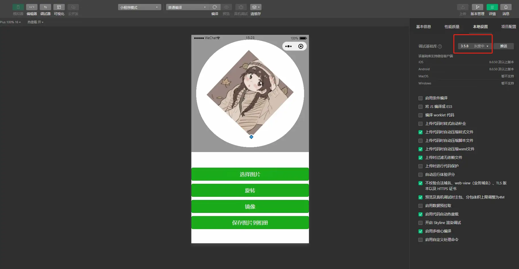
Task: Switch to the 性能质量 tab
Action: pos(452,27)
